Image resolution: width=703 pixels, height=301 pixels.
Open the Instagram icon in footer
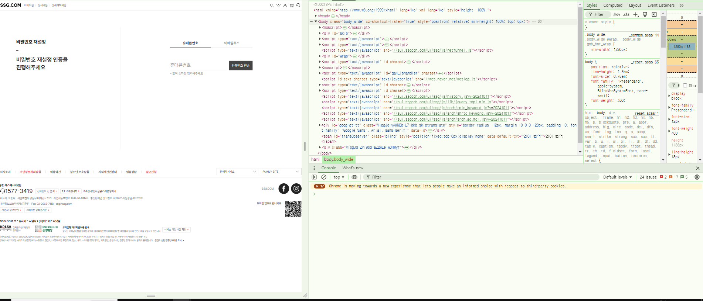(296, 188)
